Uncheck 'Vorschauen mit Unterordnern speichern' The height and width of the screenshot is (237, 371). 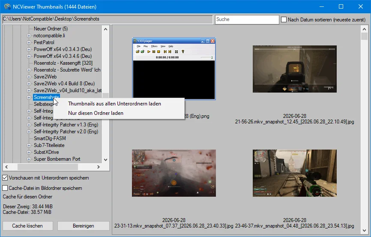(5, 177)
